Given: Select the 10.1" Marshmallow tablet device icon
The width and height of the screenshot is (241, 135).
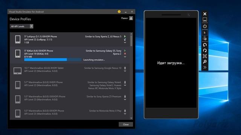Looking at the screenshot, I should click(x=18, y=71).
